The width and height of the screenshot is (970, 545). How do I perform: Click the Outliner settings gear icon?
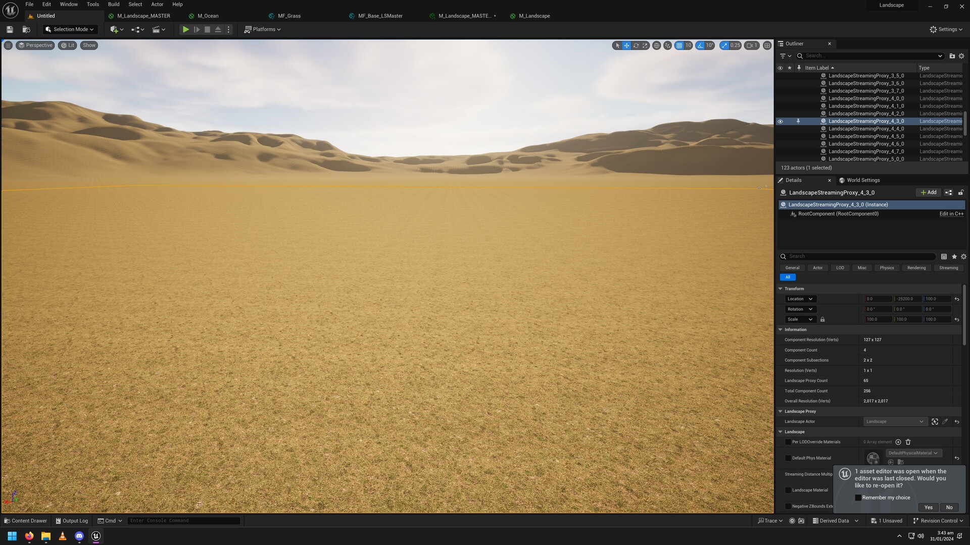click(961, 56)
